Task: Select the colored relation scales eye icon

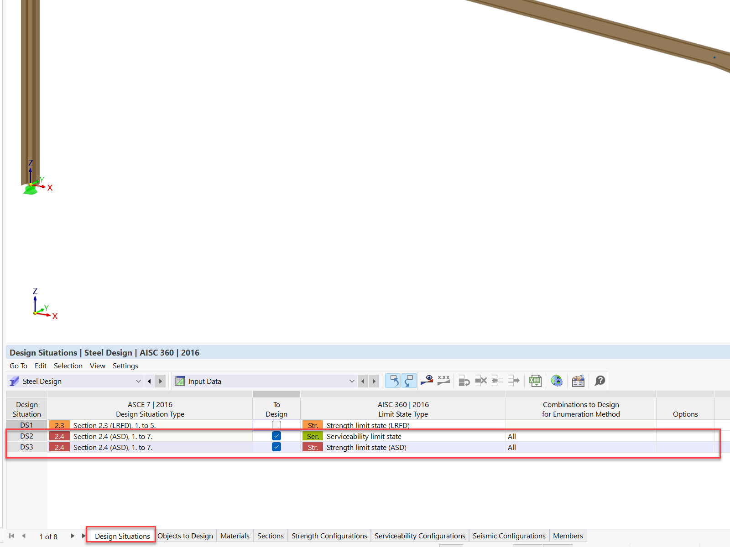Action: 426,381
